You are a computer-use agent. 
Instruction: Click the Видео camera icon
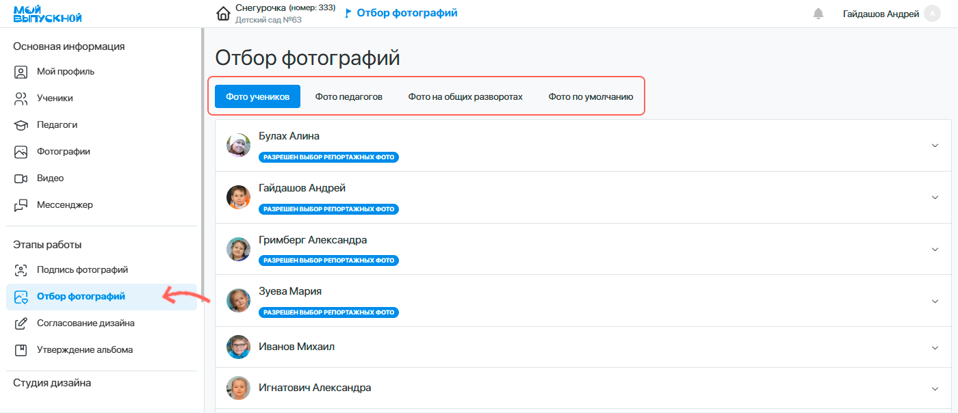21,178
